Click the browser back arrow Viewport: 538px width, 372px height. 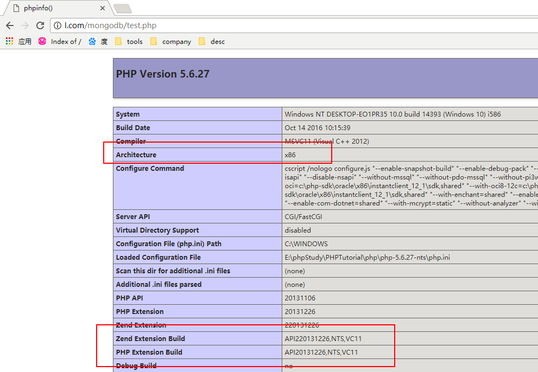point(9,25)
